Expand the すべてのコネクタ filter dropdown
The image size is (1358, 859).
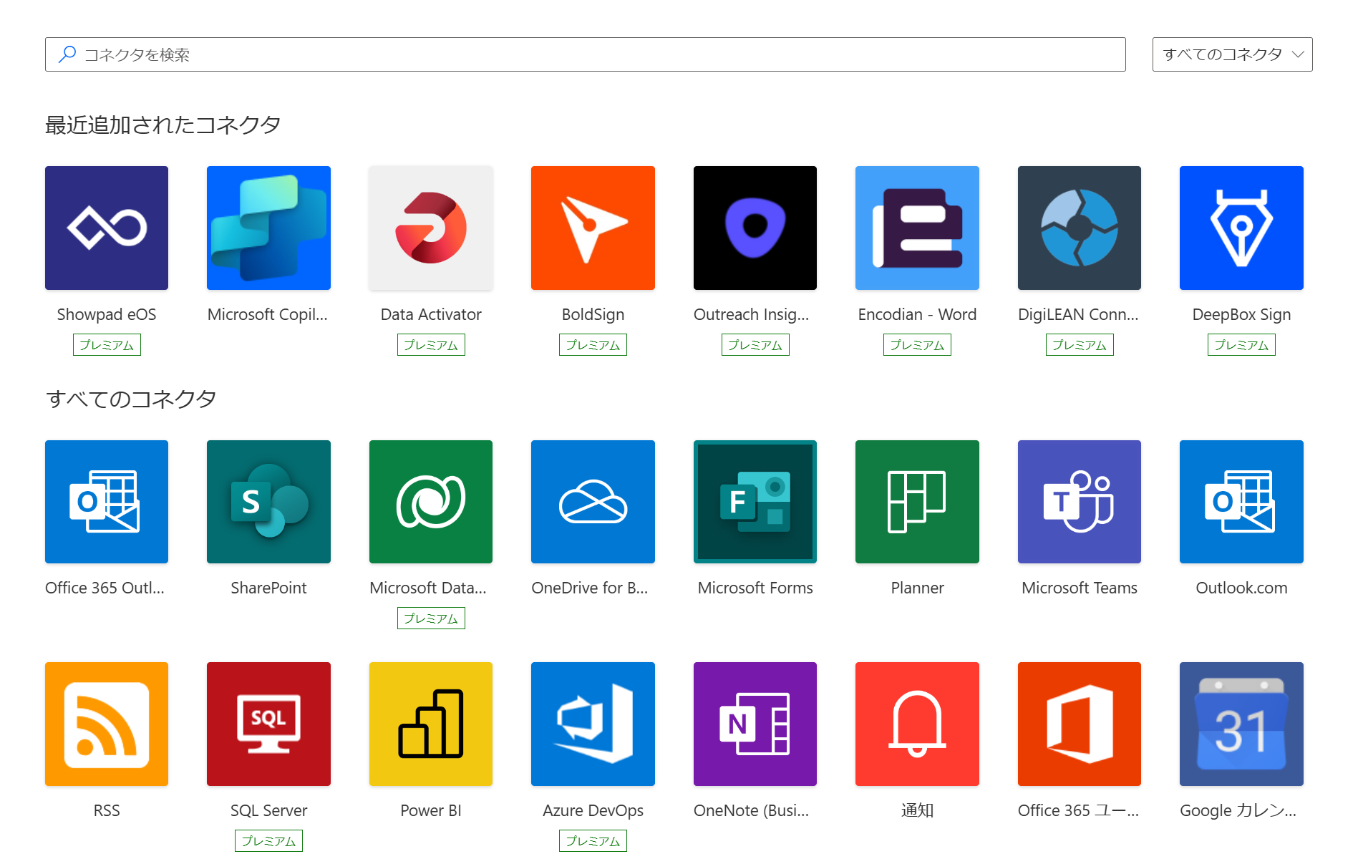[1232, 54]
